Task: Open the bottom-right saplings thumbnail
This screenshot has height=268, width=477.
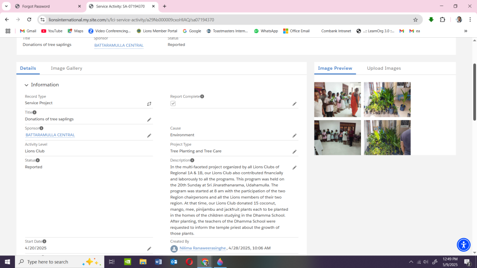Action: click(x=387, y=138)
